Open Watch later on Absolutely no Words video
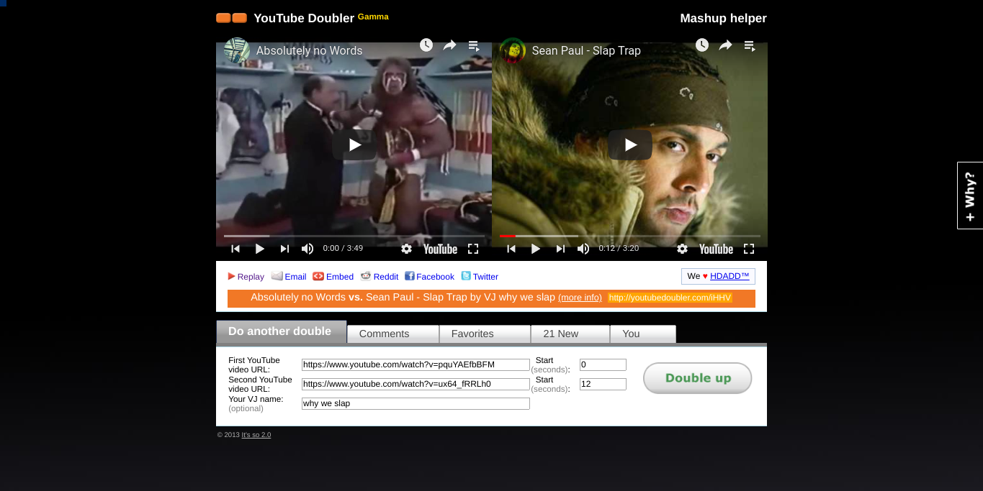 [x=426, y=45]
